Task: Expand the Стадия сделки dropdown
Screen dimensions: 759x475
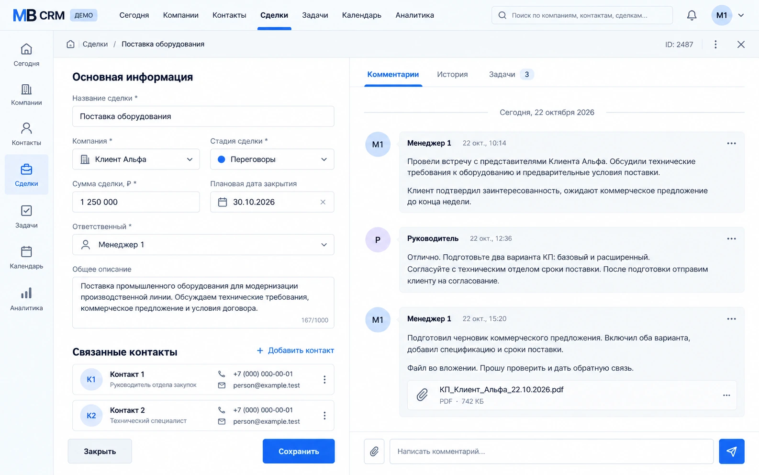Action: coord(272,159)
